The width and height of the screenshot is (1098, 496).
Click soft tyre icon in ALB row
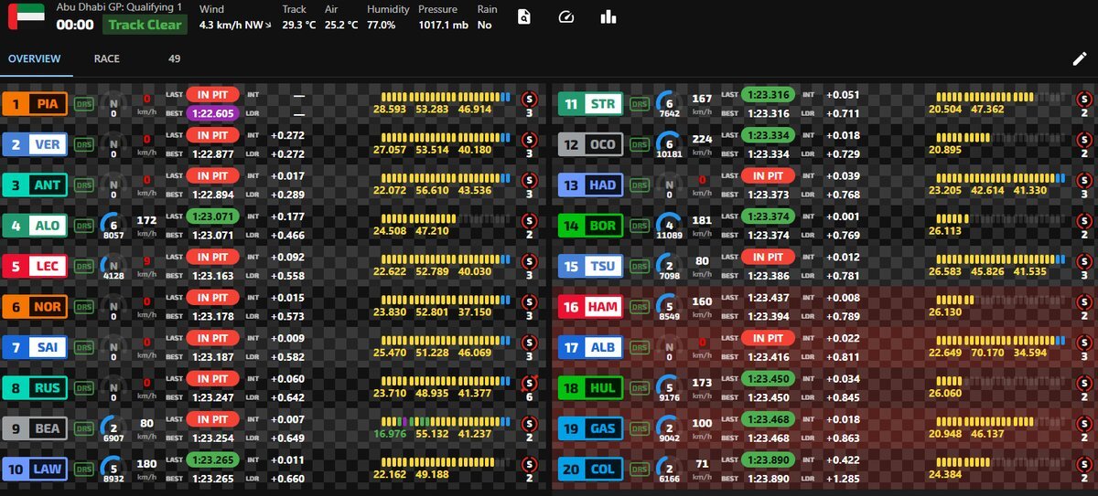pyautogui.click(x=1084, y=343)
